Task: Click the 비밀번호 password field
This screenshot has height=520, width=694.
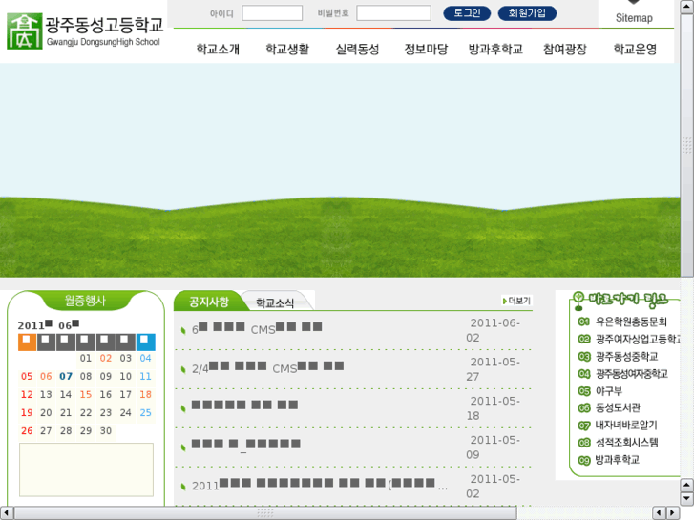Action: click(393, 13)
